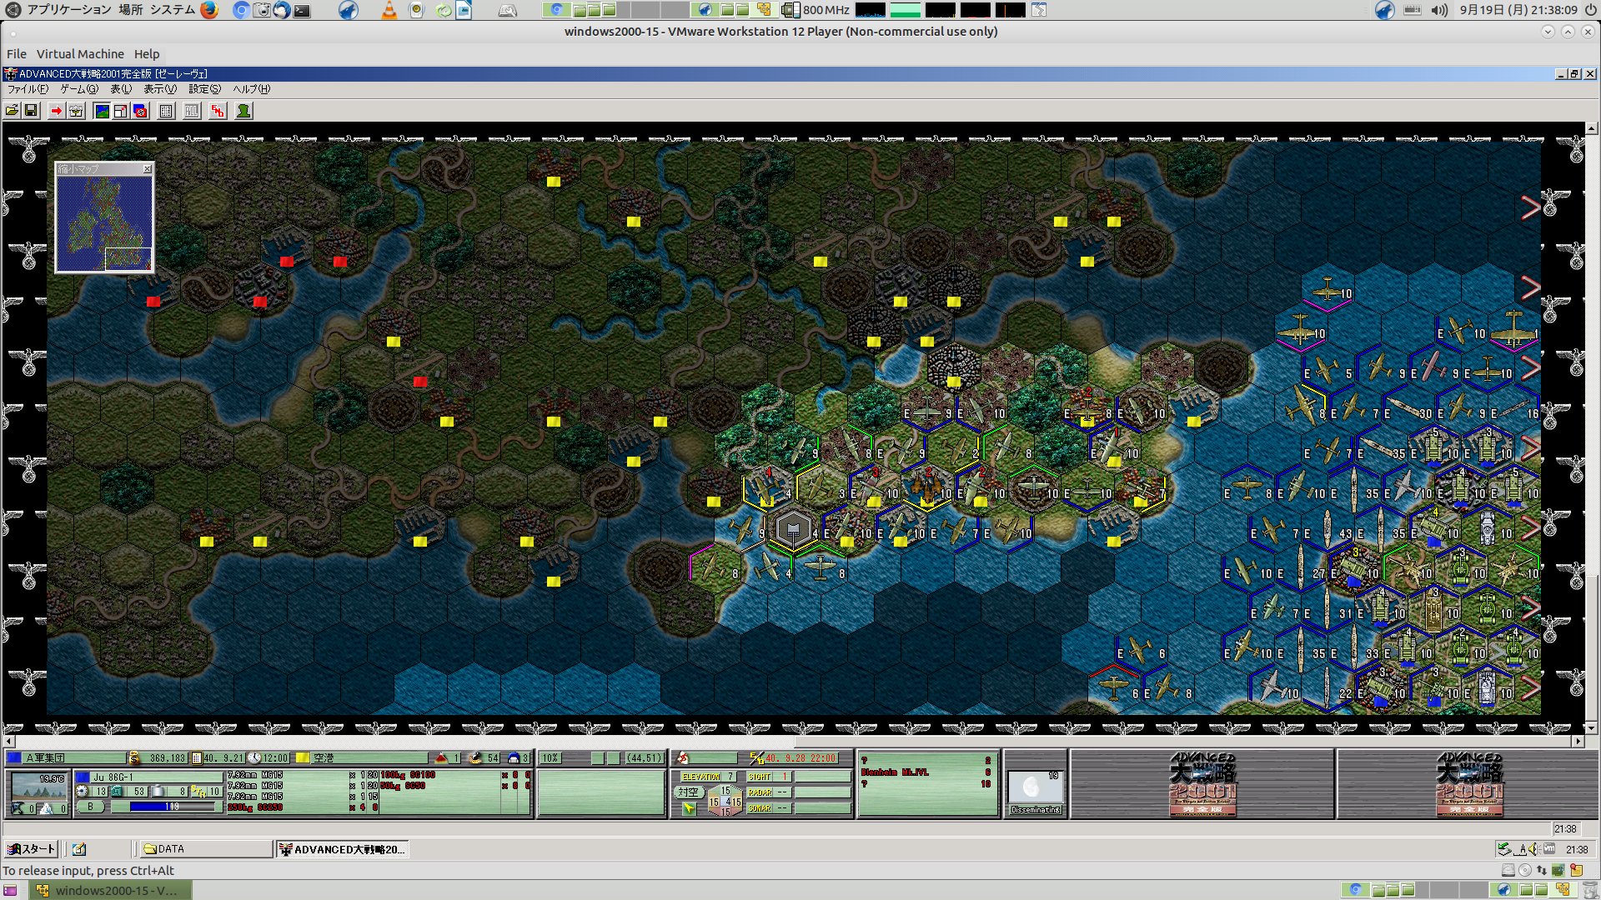The image size is (1601, 900).
Task: Open the ヘルプ(H) menu
Action: click(x=251, y=89)
